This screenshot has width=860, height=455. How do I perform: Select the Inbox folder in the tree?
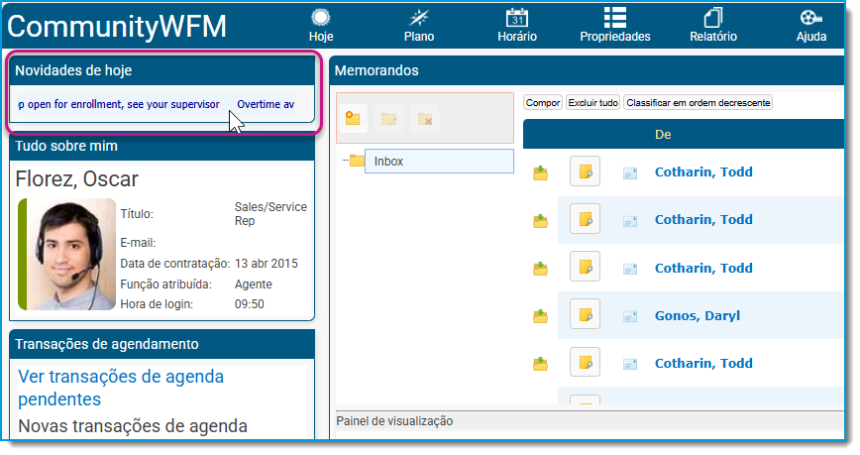coord(439,162)
